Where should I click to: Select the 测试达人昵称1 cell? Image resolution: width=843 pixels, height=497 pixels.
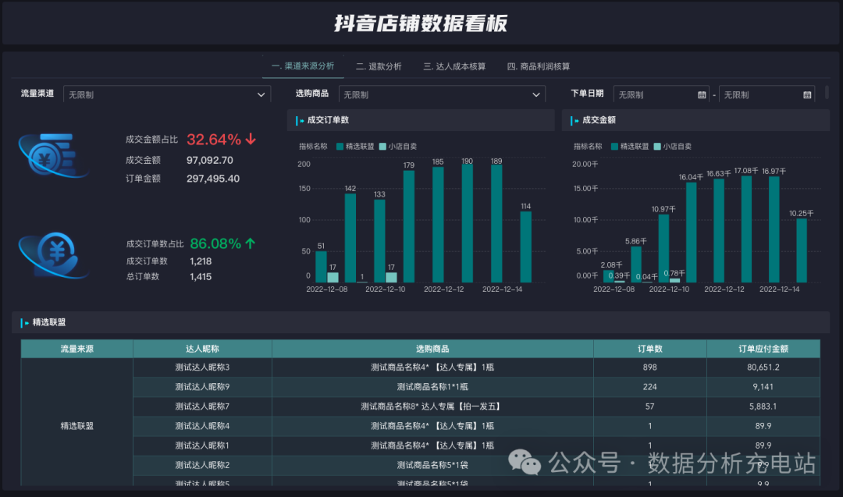pos(202,446)
